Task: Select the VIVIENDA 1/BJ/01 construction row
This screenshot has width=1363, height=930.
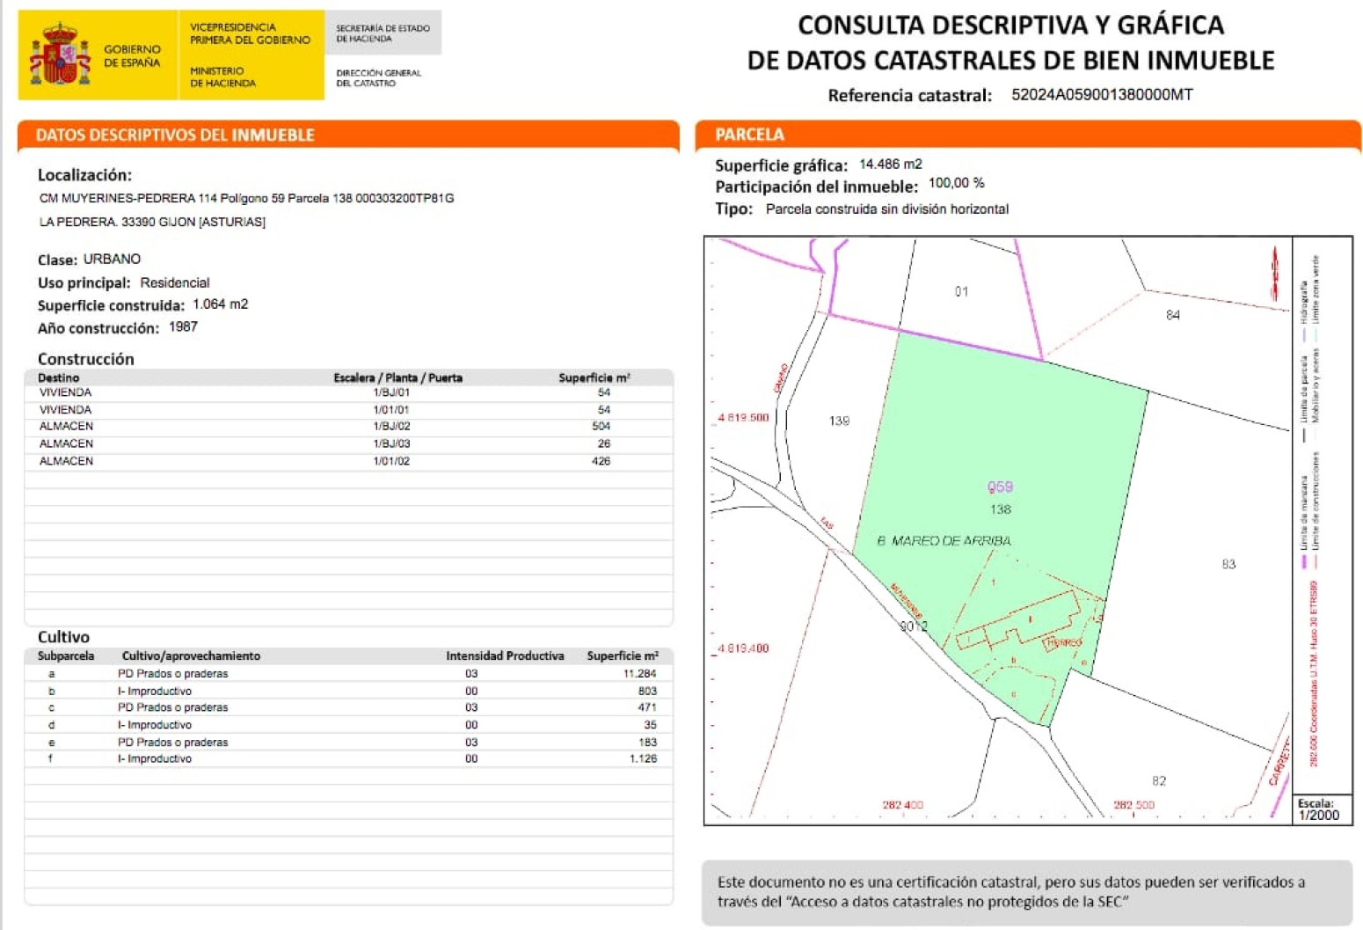Action: (348, 393)
